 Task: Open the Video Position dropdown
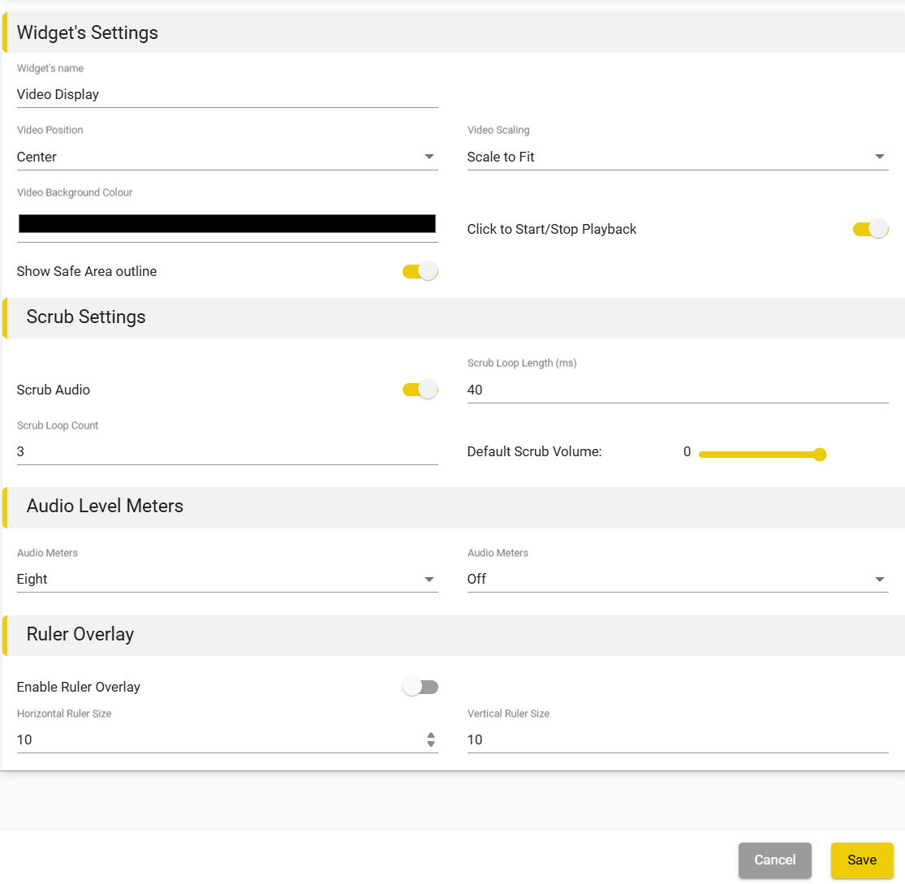coord(227,157)
